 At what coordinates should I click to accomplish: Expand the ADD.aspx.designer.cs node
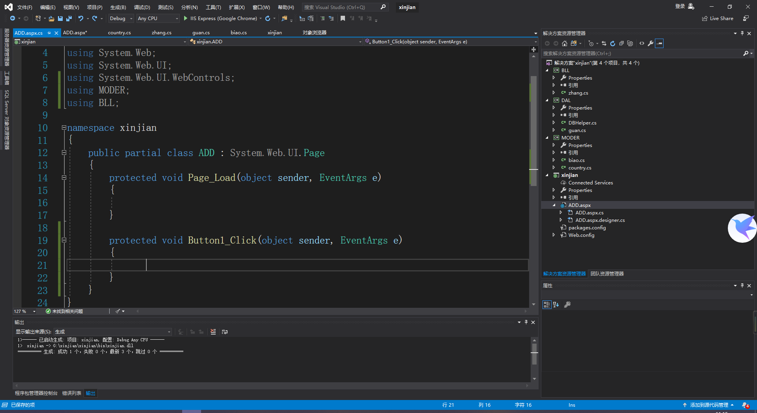coord(561,220)
